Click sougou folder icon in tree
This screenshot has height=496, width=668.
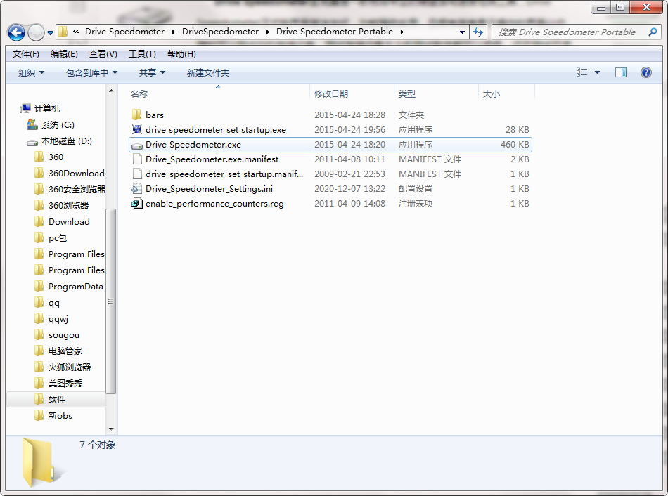(x=39, y=335)
